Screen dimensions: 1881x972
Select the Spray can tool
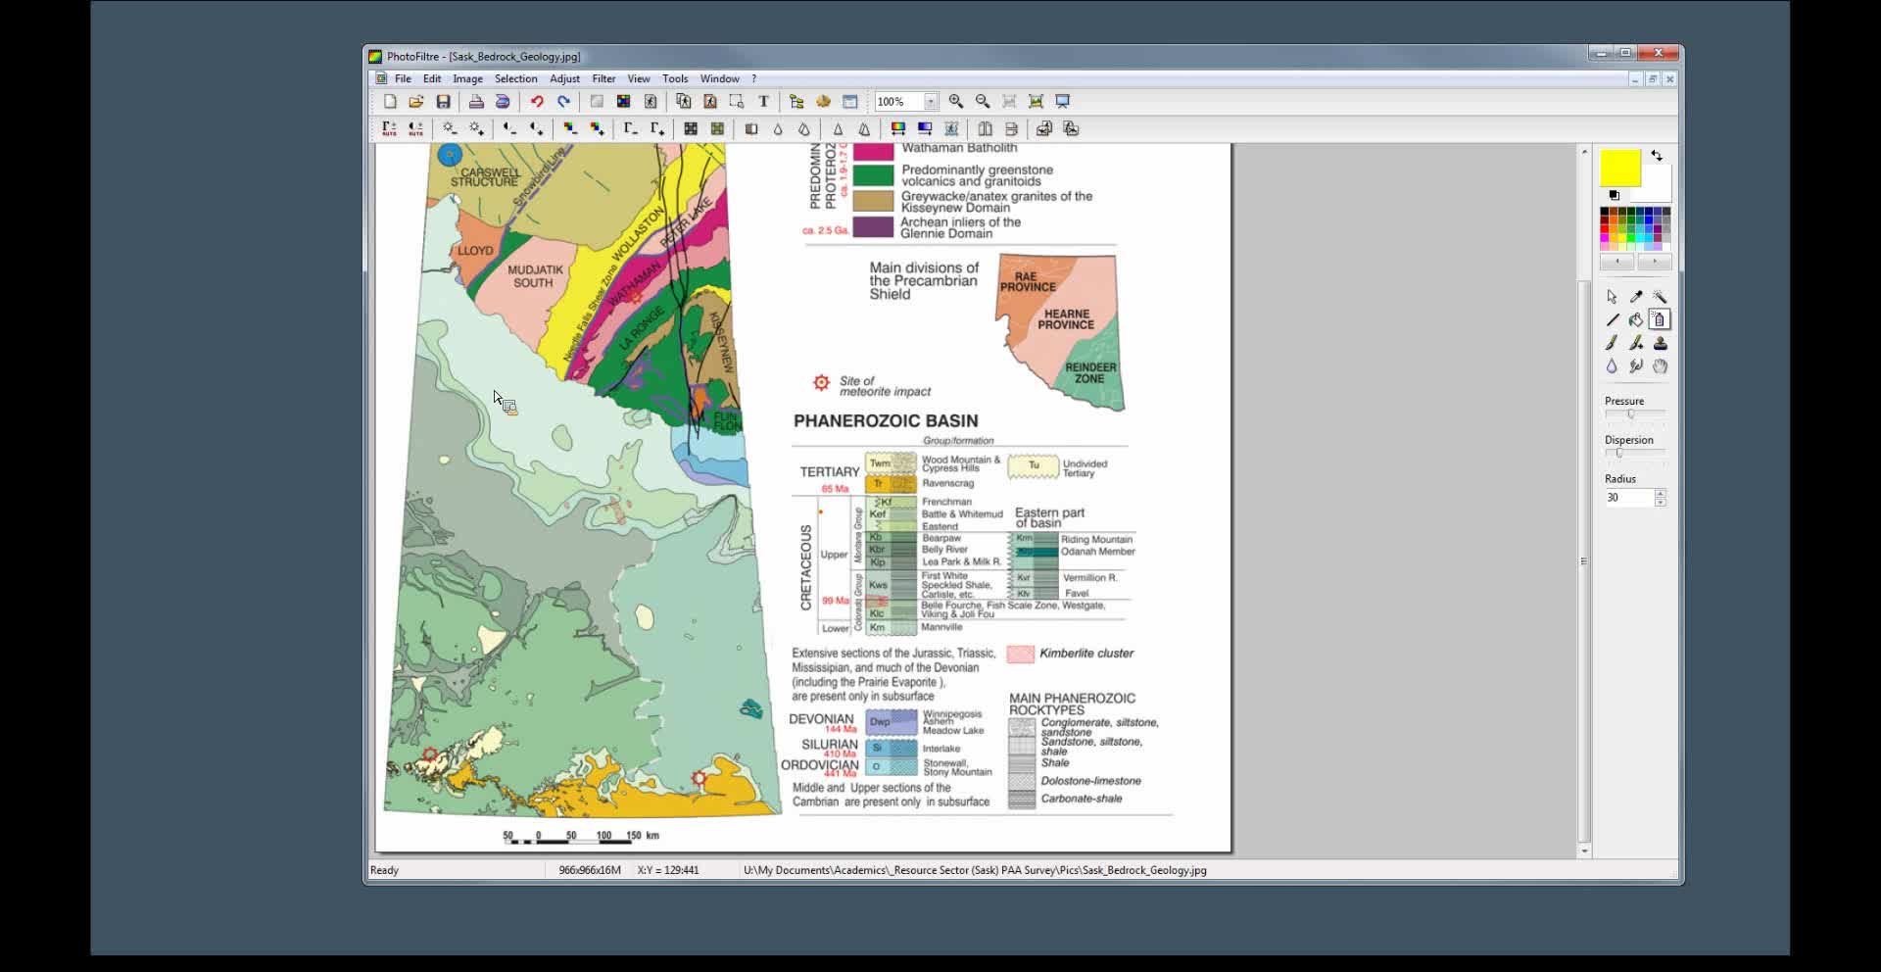[x=1659, y=320]
